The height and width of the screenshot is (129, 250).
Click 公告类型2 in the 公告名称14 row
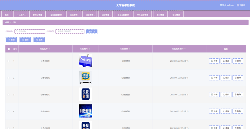click(126, 61)
